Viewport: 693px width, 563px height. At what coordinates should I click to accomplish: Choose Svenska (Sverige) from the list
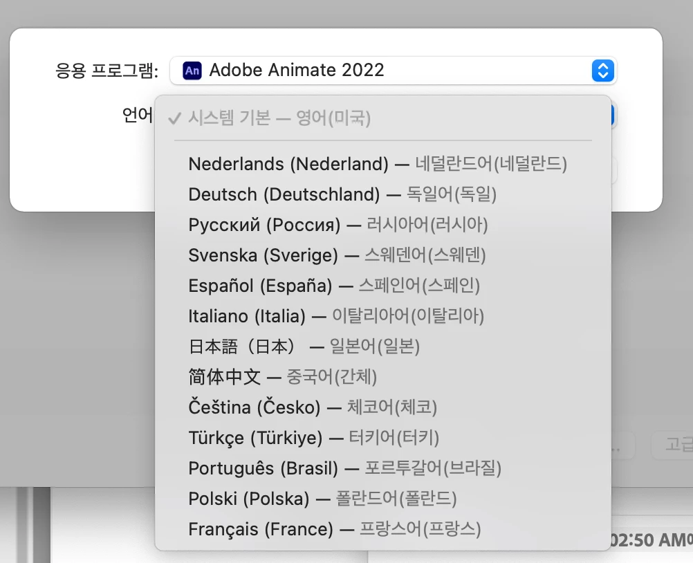coord(382,255)
